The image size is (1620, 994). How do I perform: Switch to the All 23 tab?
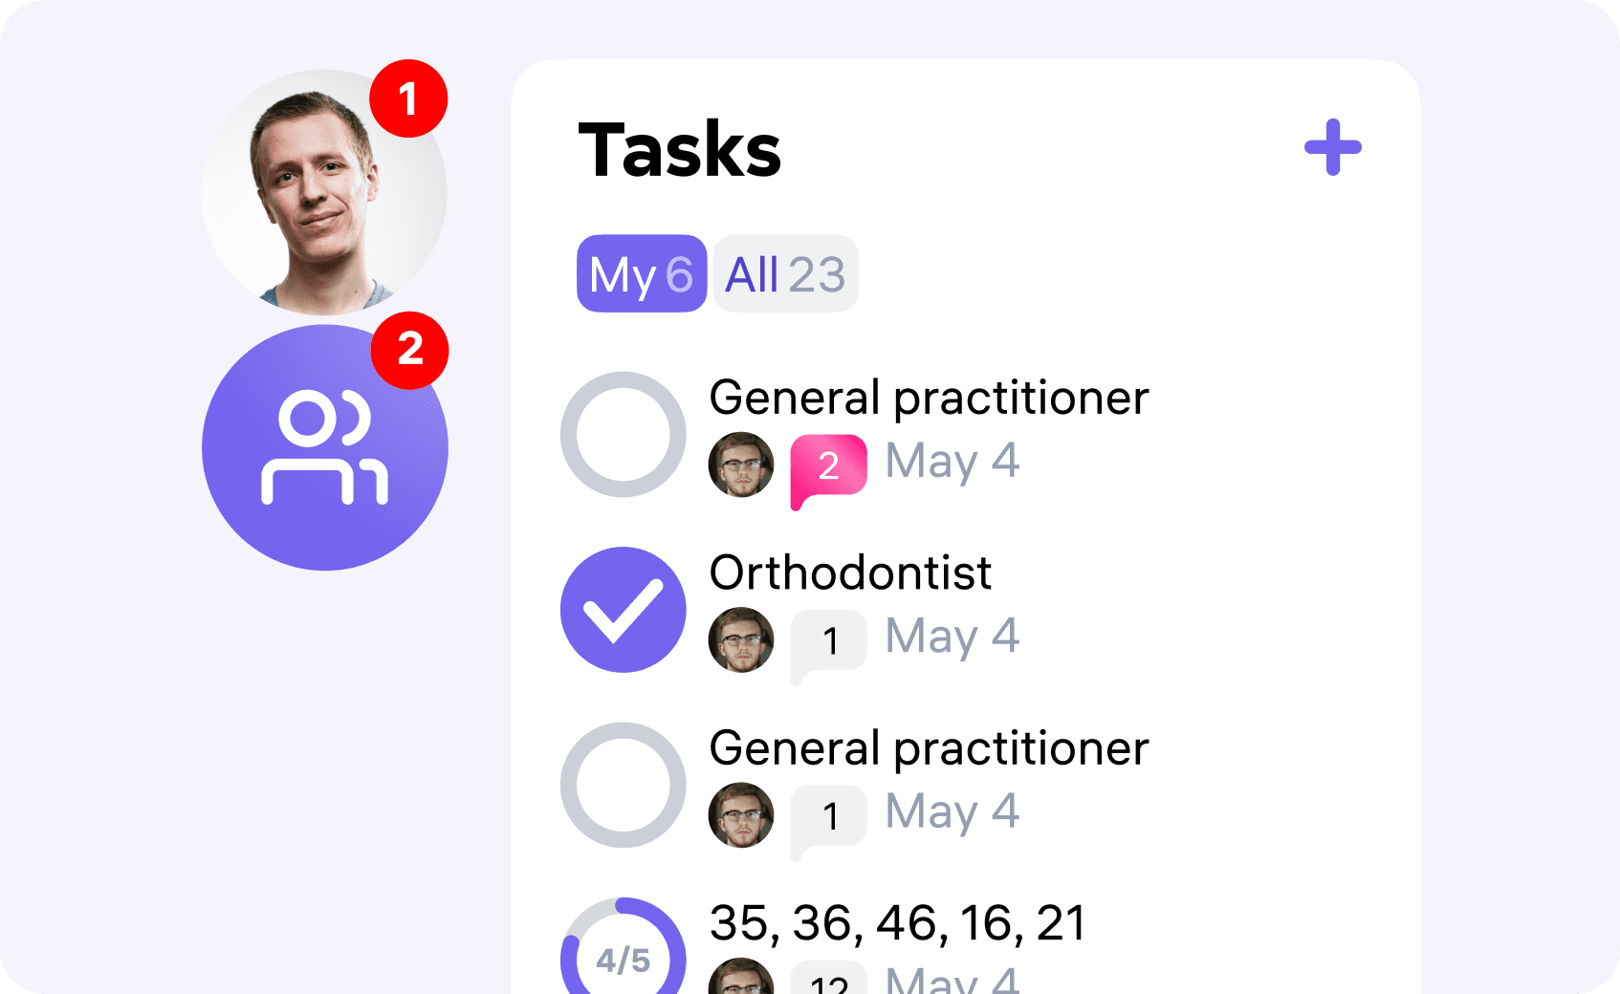pos(785,273)
